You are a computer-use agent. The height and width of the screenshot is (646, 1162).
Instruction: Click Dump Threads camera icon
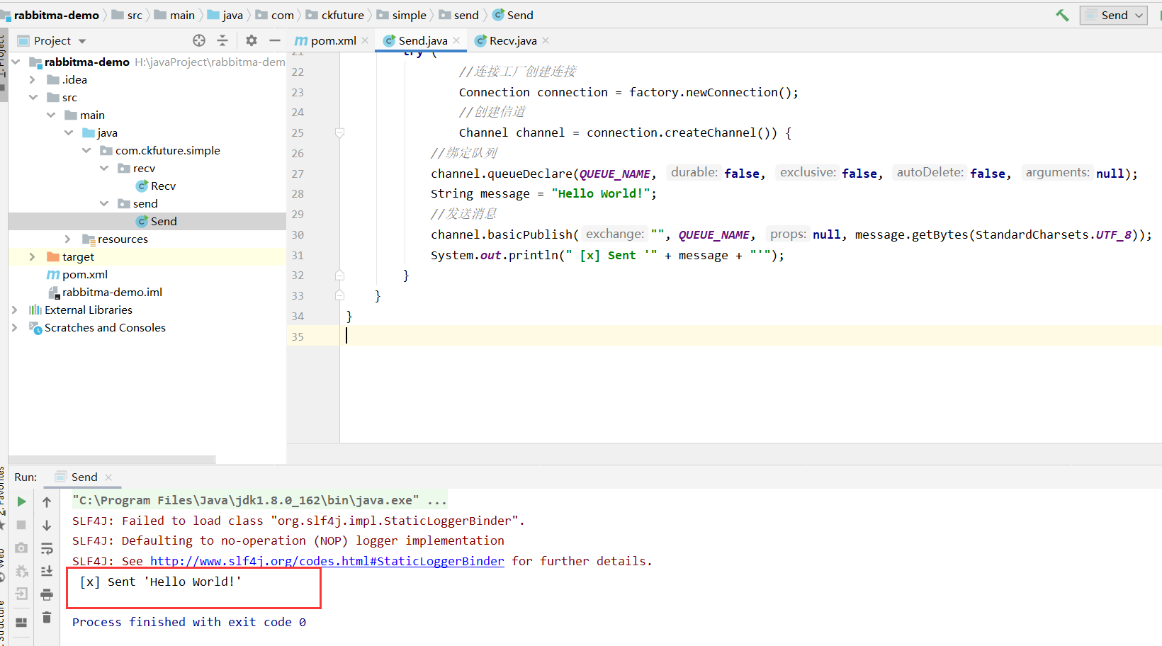[21, 548]
